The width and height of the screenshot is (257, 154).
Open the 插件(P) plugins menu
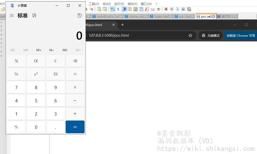pos(132,4)
